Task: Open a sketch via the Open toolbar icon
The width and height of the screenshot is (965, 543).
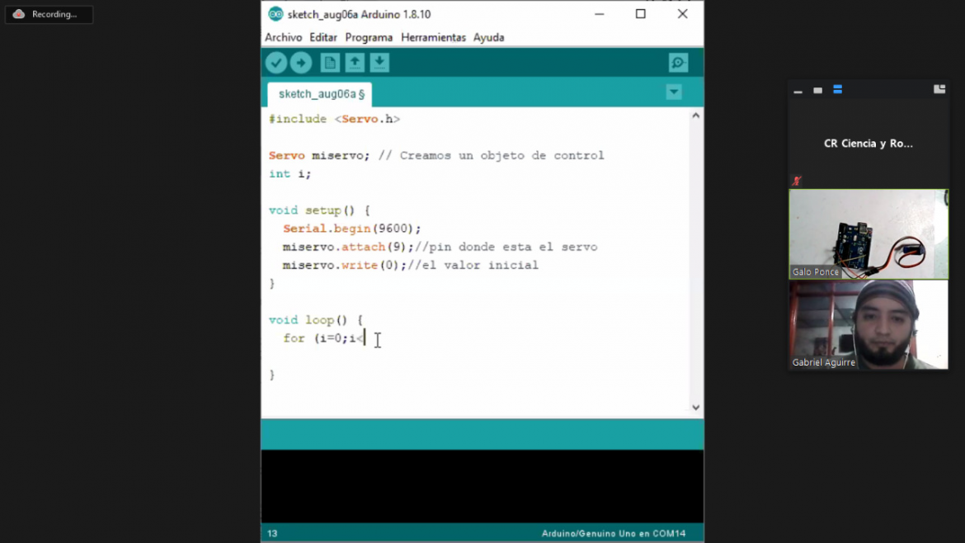Action: pyautogui.click(x=354, y=62)
